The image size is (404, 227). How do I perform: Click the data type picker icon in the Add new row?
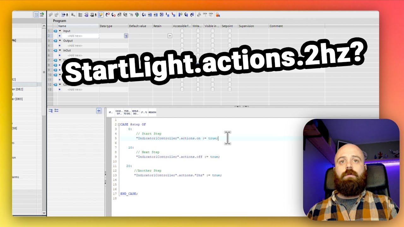pyautogui.click(x=126, y=36)
